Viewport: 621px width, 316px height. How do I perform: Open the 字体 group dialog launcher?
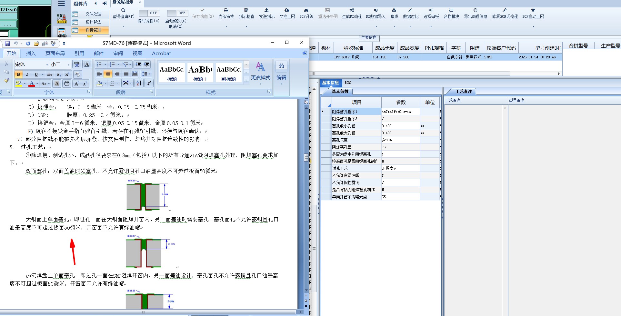[x=88, y=92]
